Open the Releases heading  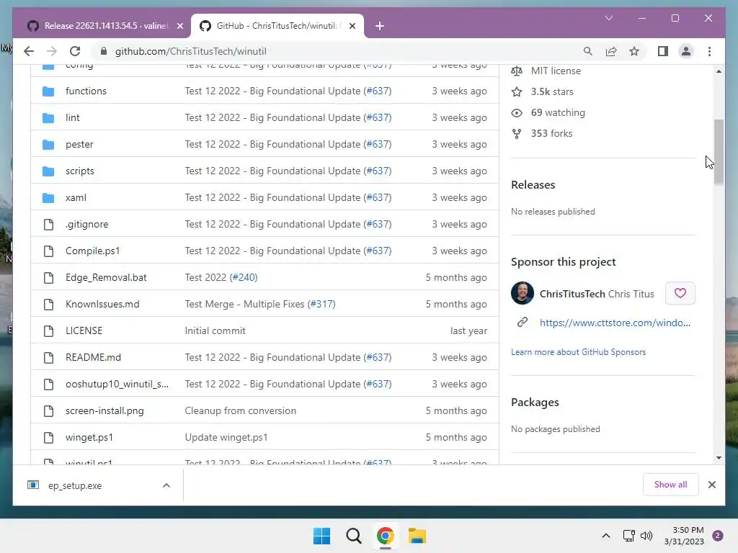tap(533, 185)
